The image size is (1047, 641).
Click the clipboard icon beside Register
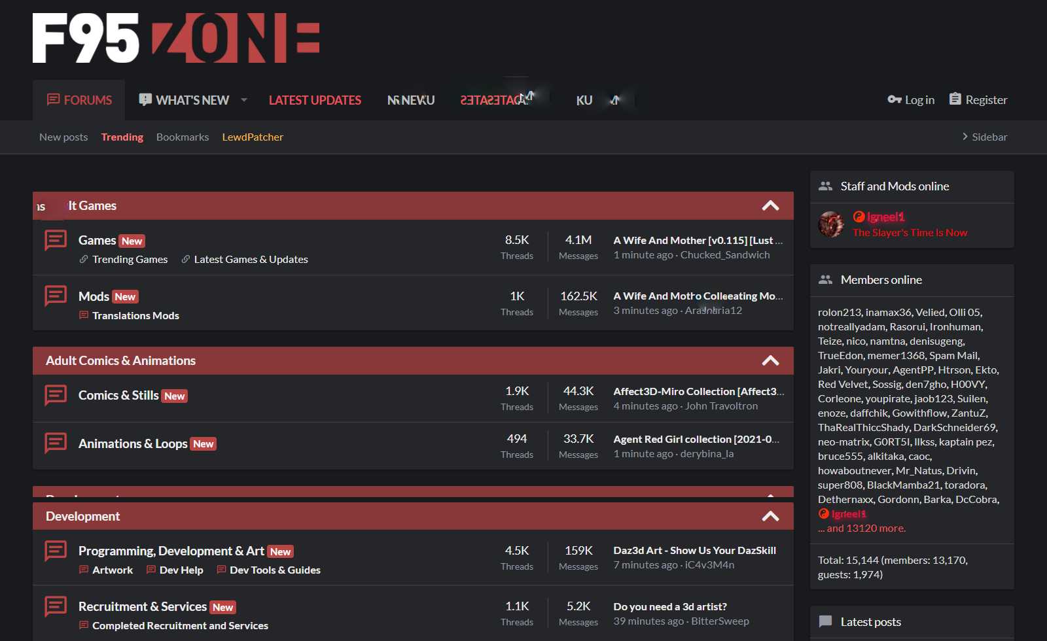click(x=955, y=99)
